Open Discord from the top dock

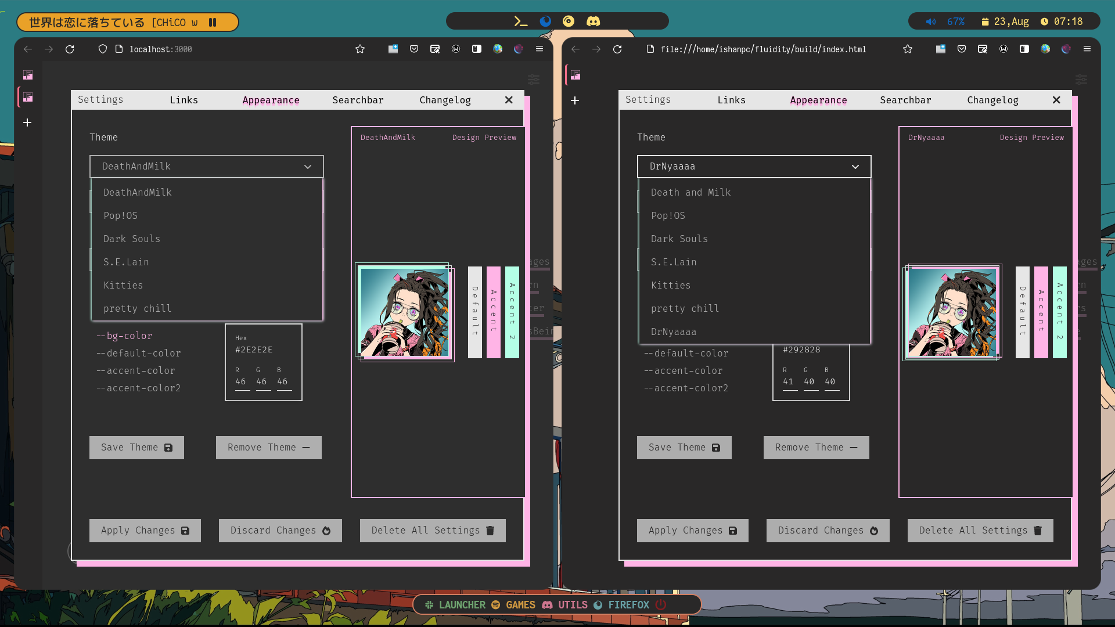click(x=593, y=21)
